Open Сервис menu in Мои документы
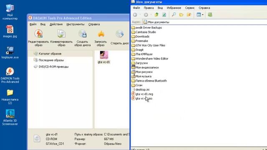Image resolution: width=267 pixels, height=150 pixels. point(190,8)
